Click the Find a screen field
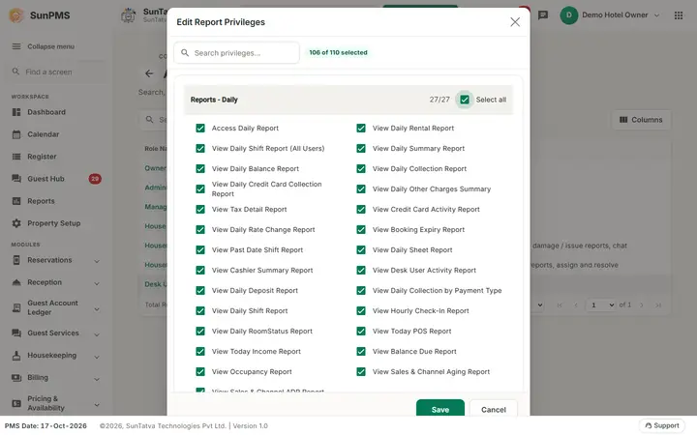This screenshot has height=435, width=697. point(55,72)
